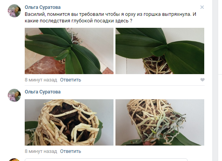The width and height of the screenshot is (222, 161).
Task: Open Ольга Суратова's avatar on first comment
Action: click(x=14, y=11)
